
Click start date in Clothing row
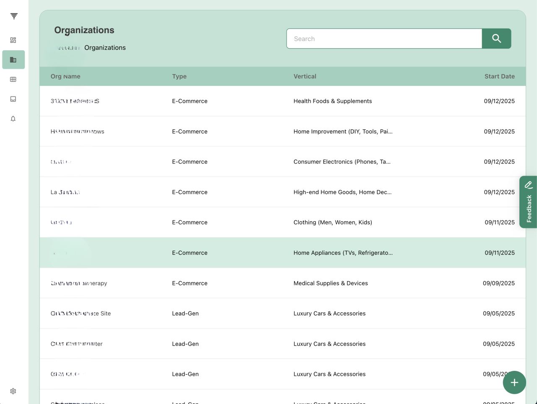(x=500, y=223)
